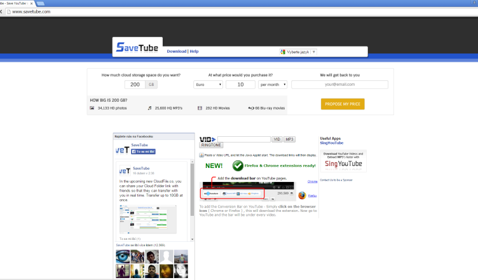Click the download bar preview thumbnail
The image size is (478, 280).
tap(247, 192)
